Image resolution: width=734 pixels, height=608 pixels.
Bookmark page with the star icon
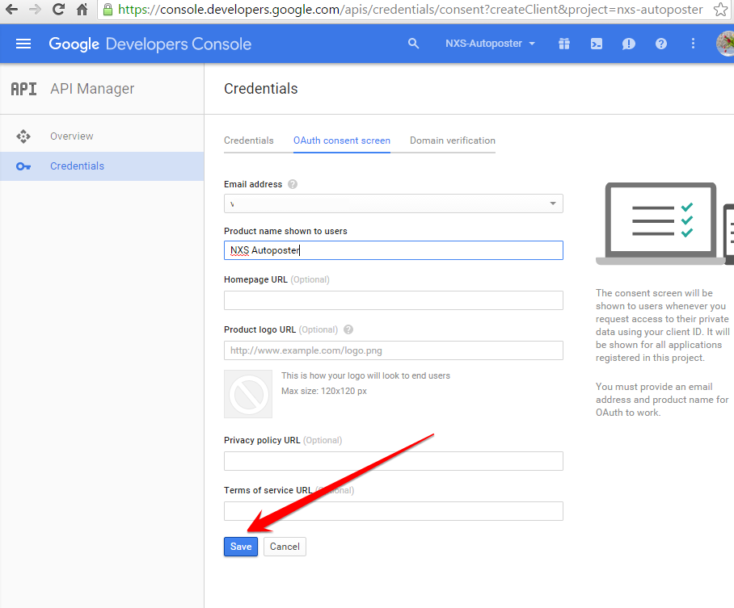[x=720, y=10]
